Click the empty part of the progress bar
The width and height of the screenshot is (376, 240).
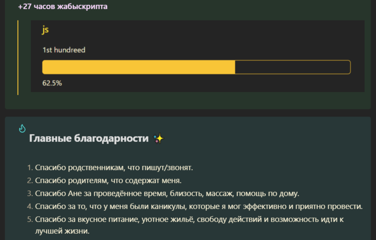(292, 67)
